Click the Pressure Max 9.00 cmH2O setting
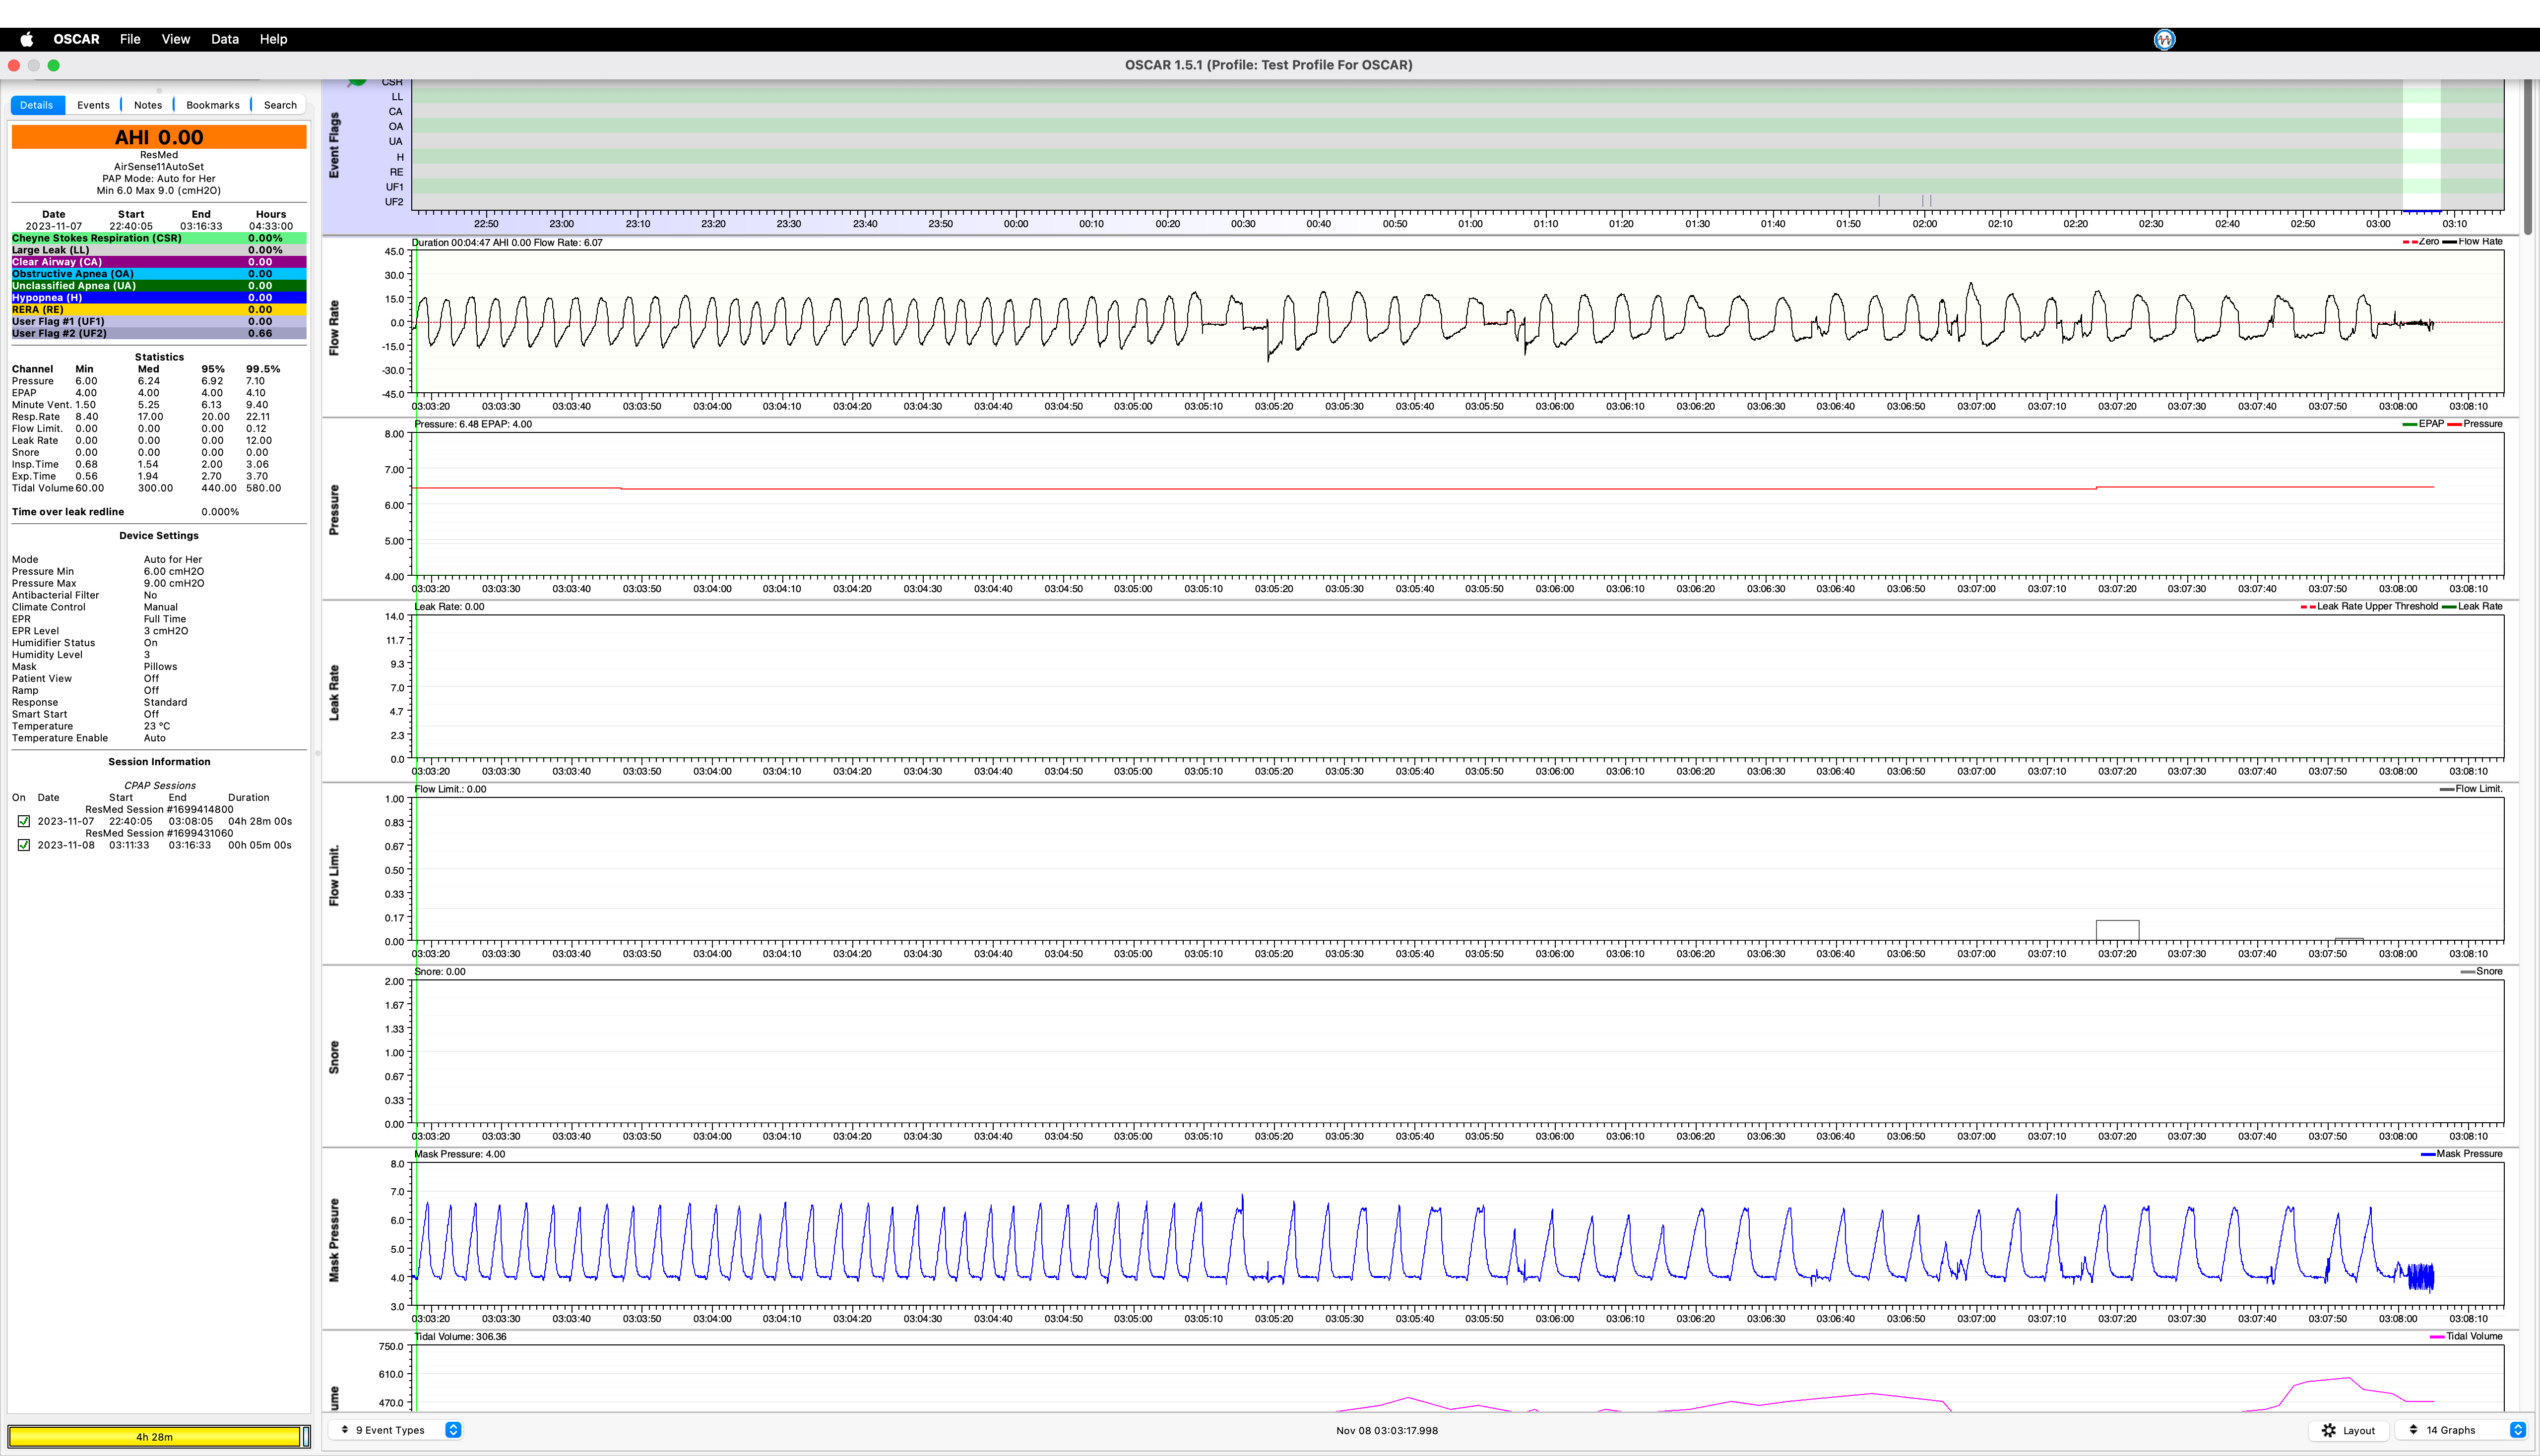Viewport: 2540px width, 1456px height. (108, 583)
